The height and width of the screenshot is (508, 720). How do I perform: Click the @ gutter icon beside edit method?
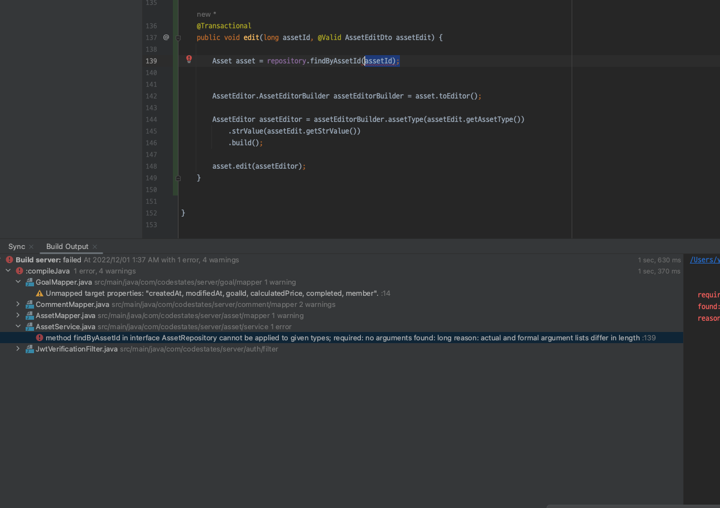[166, 37]
